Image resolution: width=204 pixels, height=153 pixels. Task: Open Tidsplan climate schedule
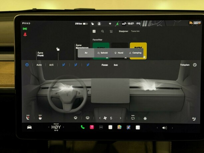[185, 65]
